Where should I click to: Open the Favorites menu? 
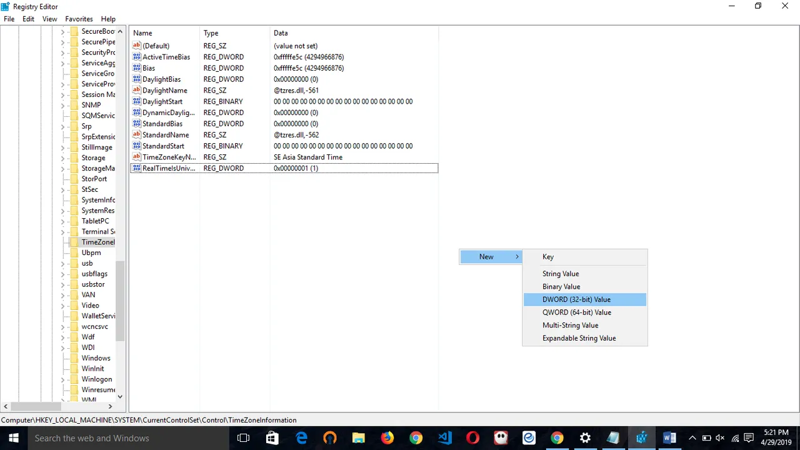pyautogui.click(x=79, y=19)
